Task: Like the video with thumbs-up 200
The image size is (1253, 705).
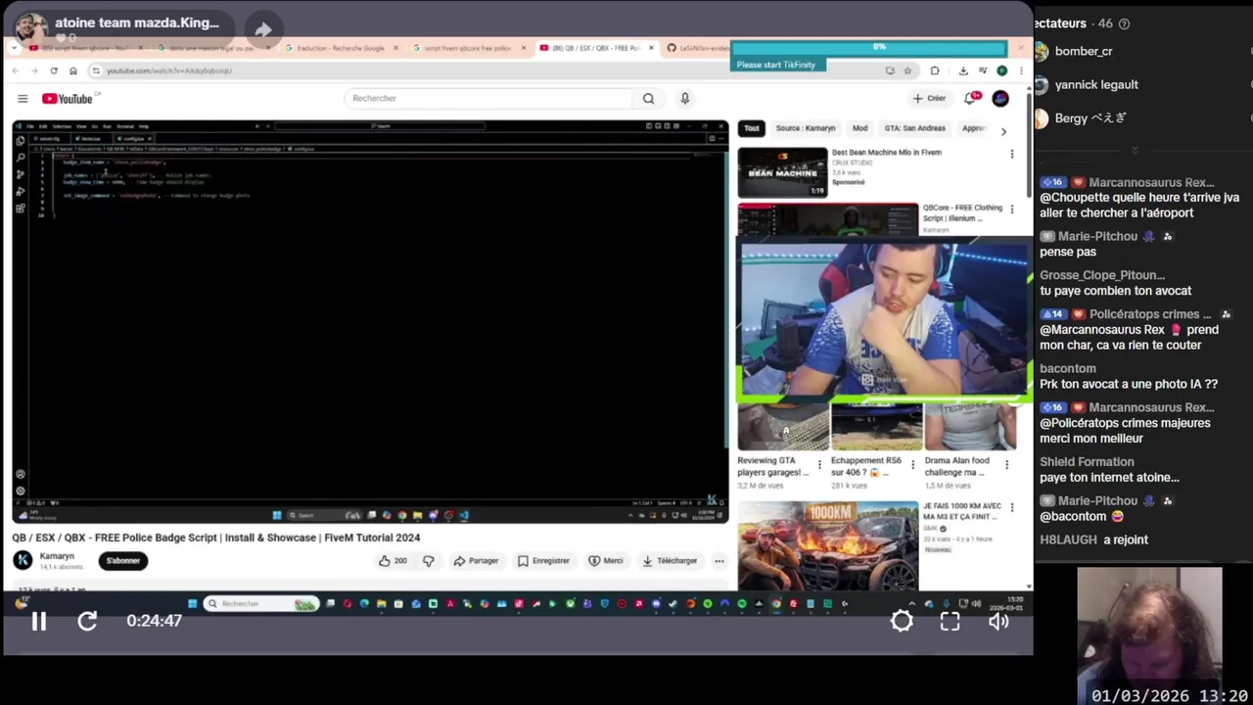Action: click(x=394, y=561)
